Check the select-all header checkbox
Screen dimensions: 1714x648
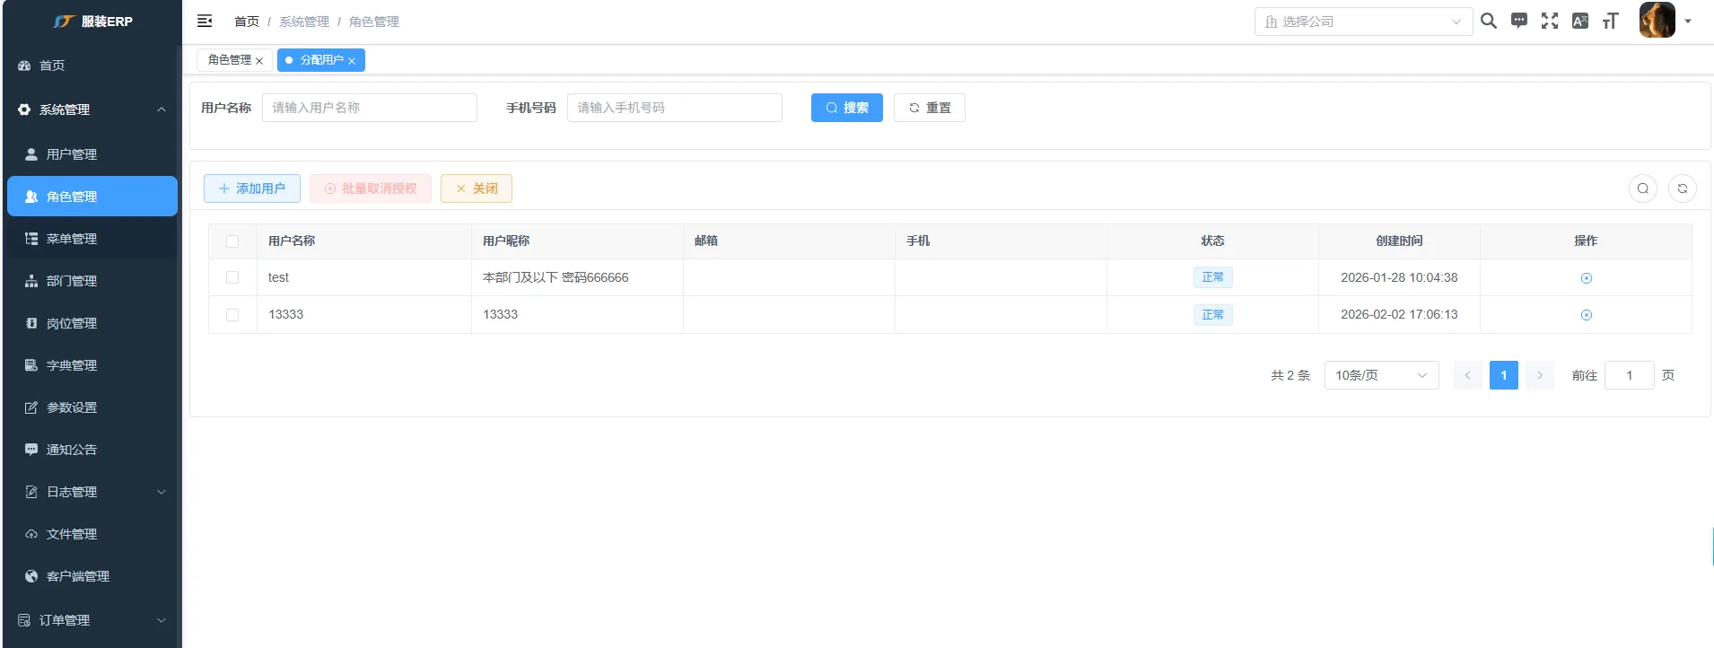point(232,241)
